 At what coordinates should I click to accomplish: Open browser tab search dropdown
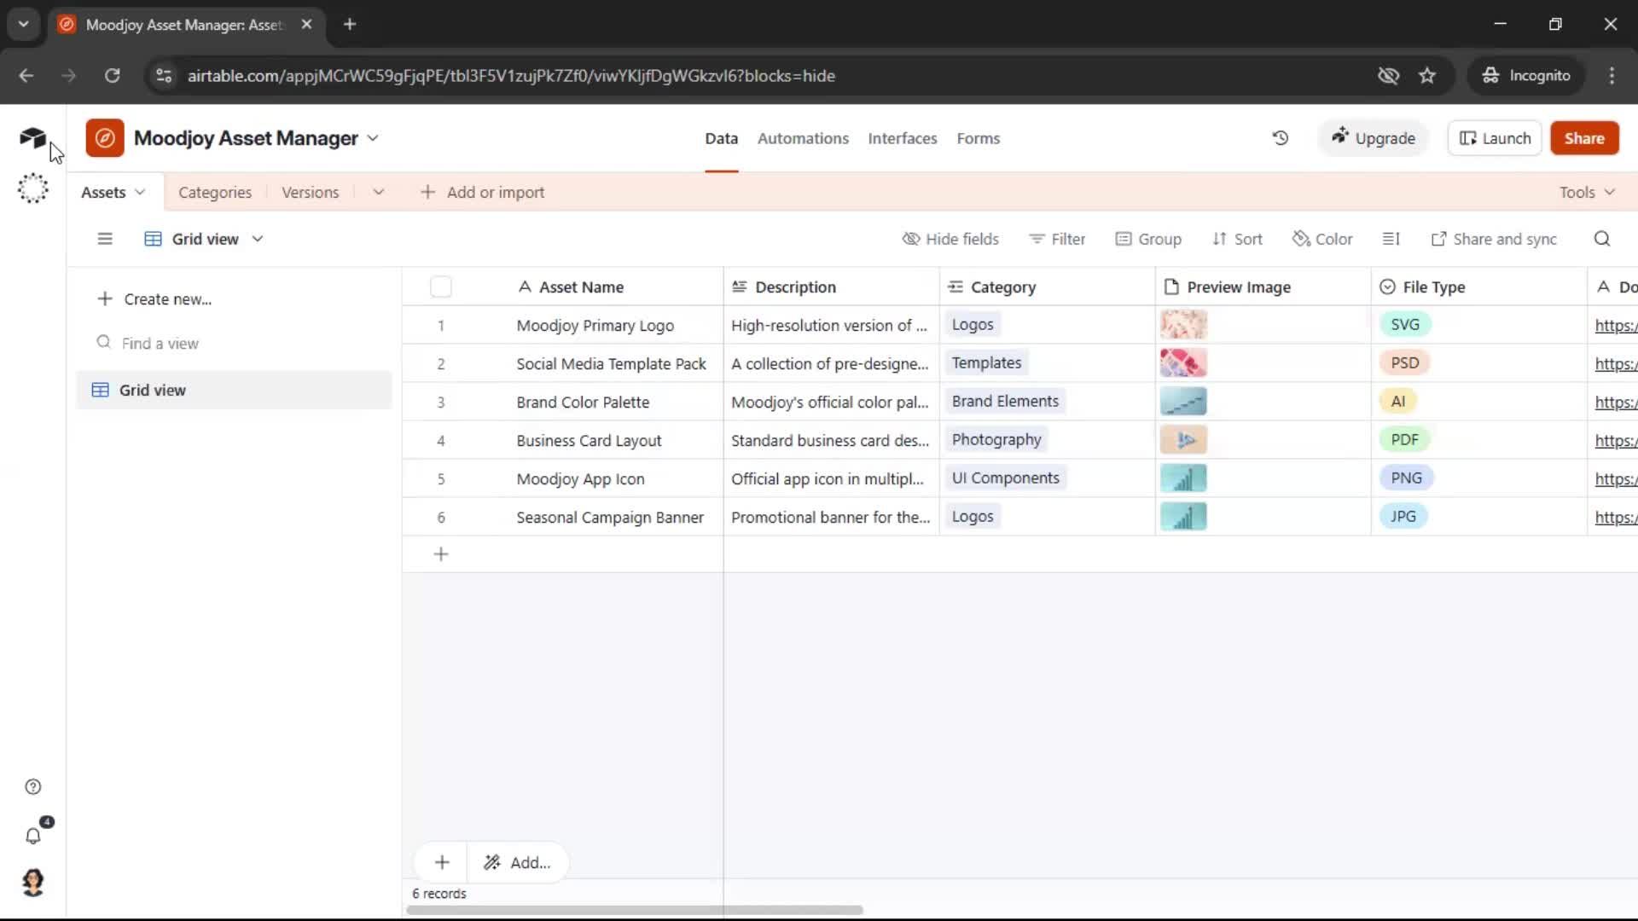pyautogui.click(x=23, y=24)
